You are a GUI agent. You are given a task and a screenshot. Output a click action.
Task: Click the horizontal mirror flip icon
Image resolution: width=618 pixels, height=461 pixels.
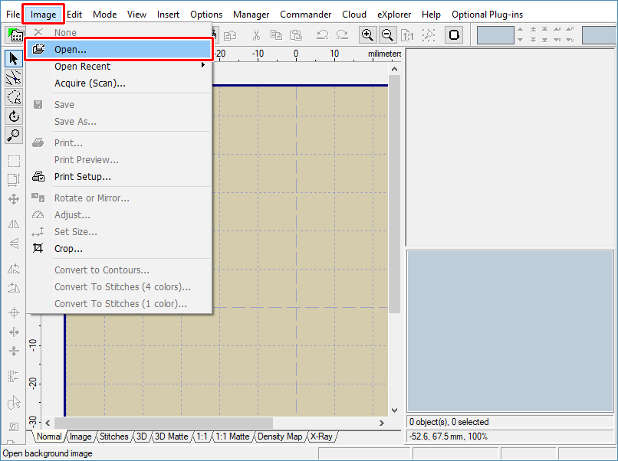coord(14,224)
